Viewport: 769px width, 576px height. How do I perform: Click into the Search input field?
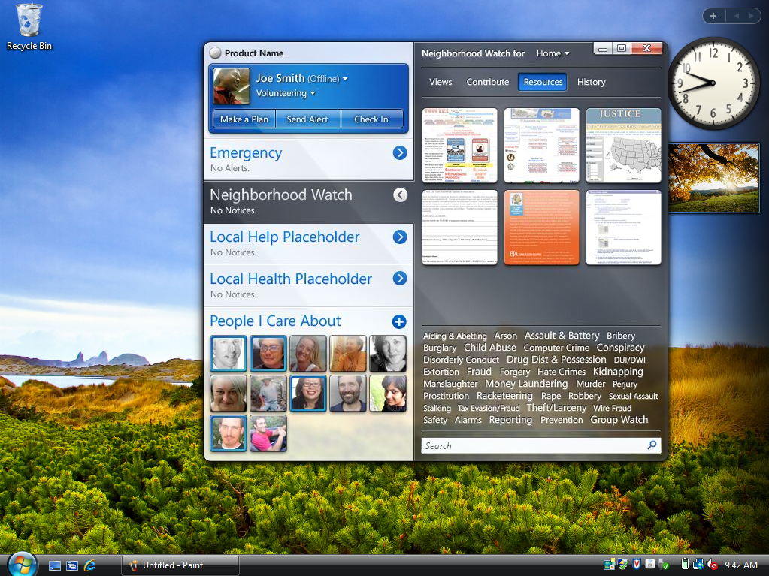coord(541,446)
